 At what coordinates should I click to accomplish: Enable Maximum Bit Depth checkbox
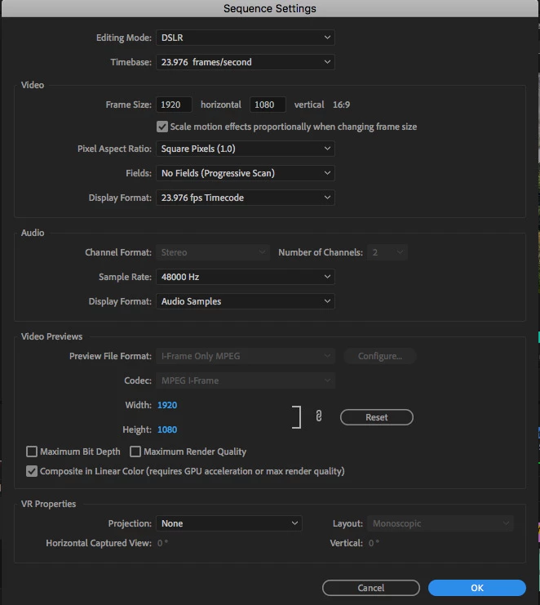point(32,452)
